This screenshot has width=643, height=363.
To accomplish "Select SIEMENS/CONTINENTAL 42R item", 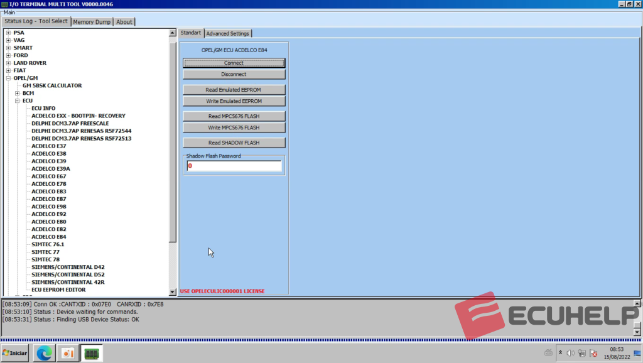I will (x=68, y=282).
